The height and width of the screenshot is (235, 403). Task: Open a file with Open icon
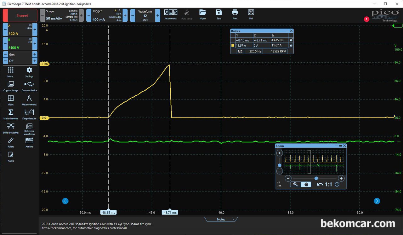point(203,14)
